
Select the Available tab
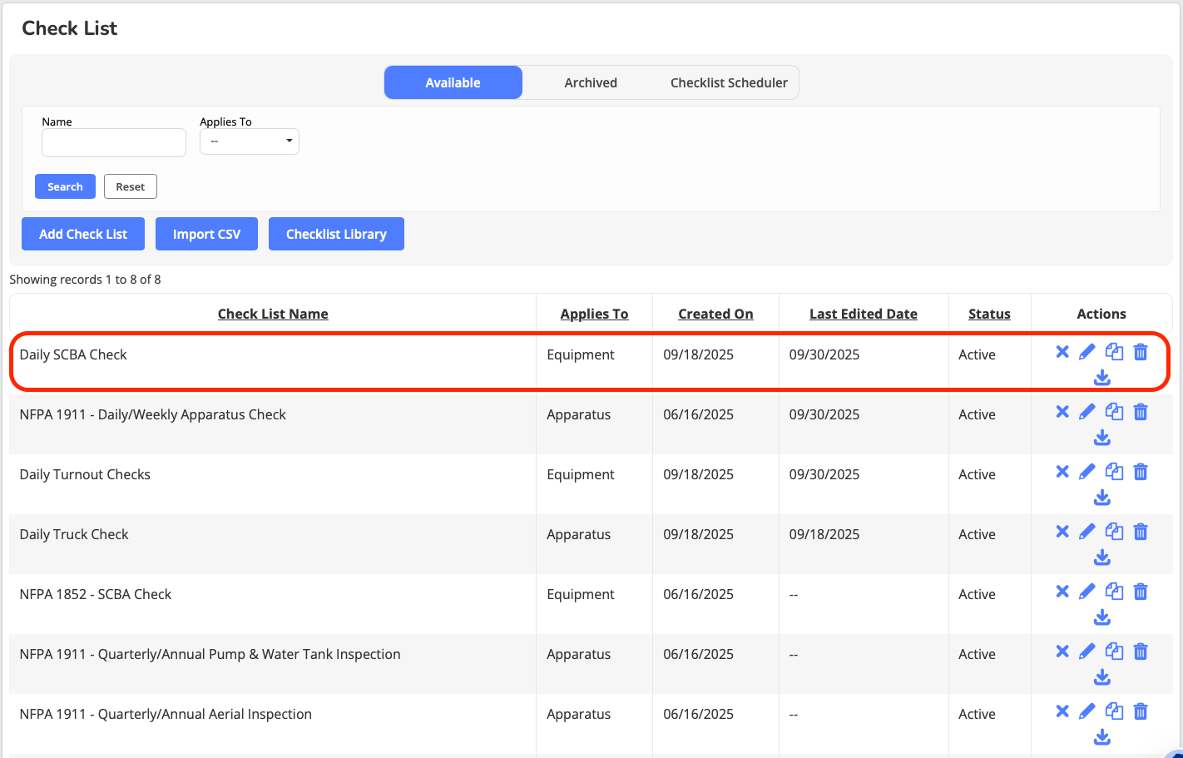[453, 82]
